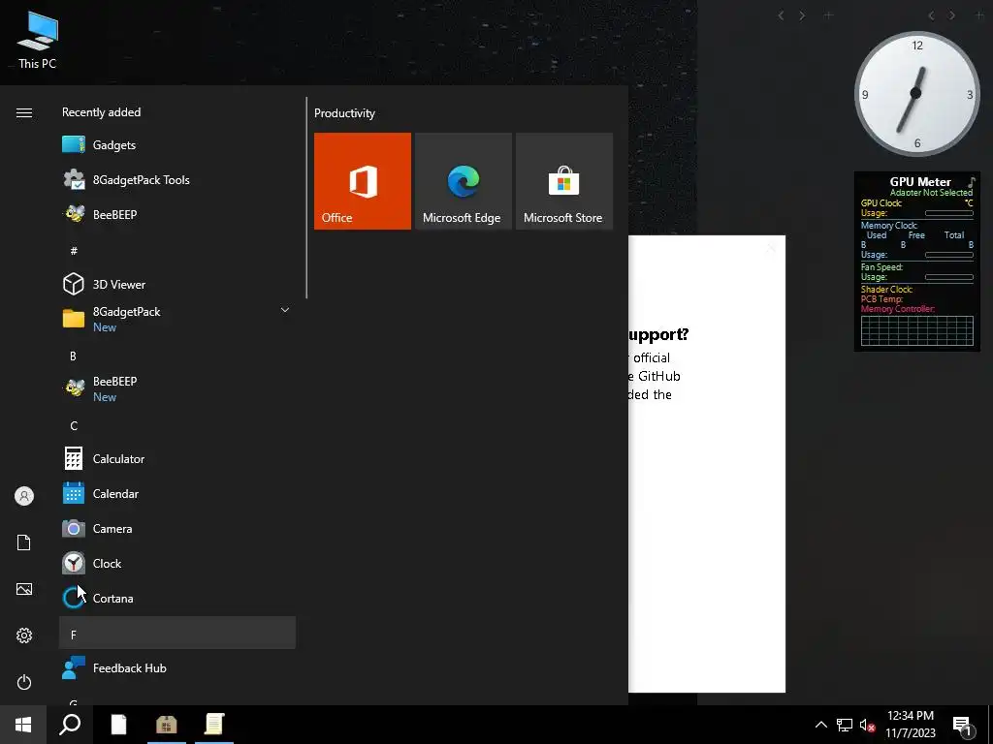Expand the Start menu hamburger button
This screenshot has height=744, width=993.
pos(24,112)
